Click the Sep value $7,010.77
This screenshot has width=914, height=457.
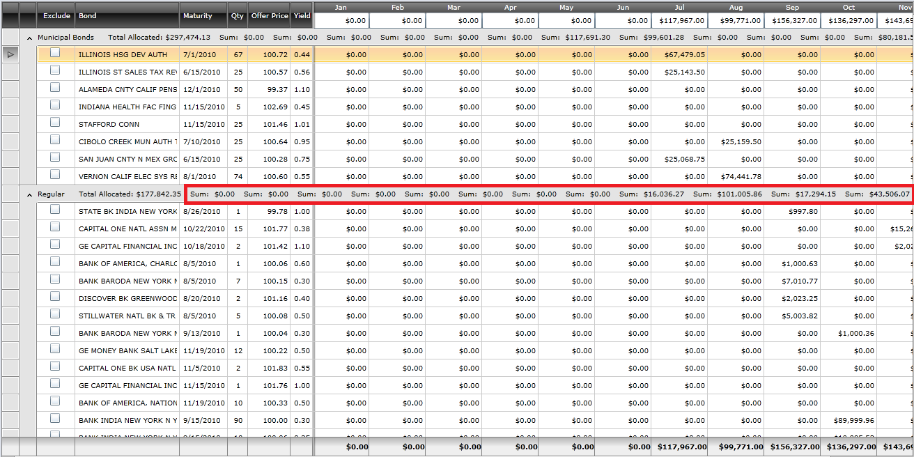tap(800, 281)
